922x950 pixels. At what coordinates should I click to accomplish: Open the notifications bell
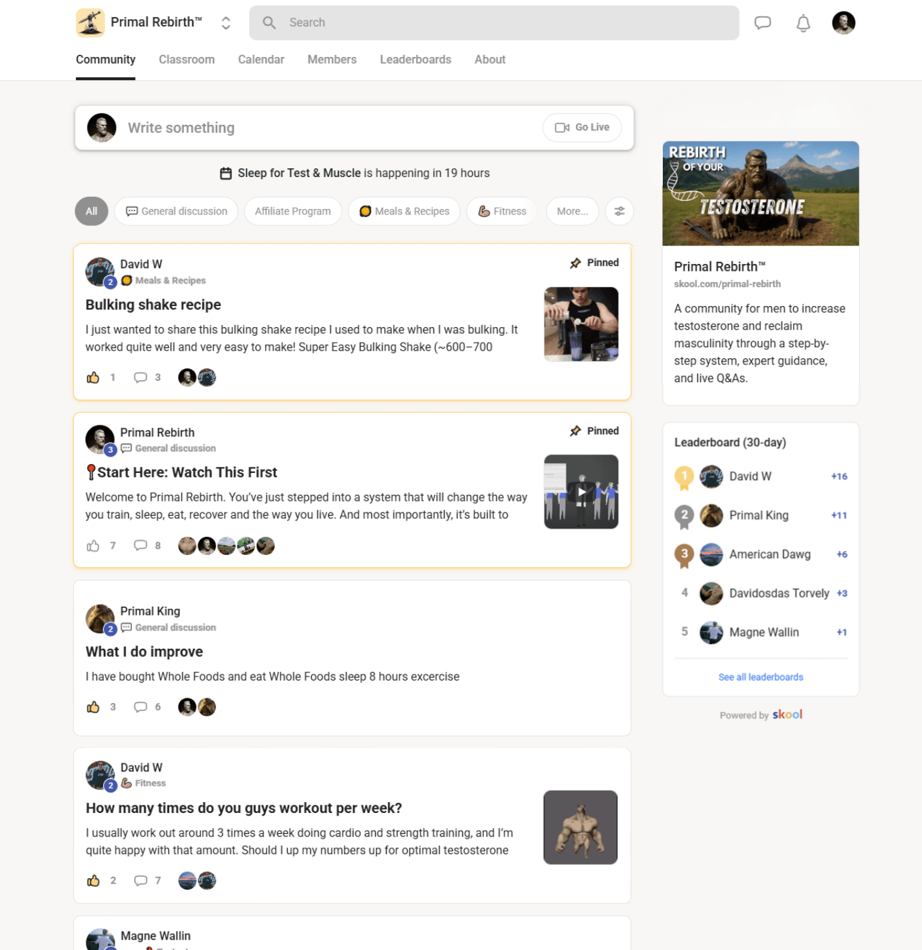tap(803, 23)
